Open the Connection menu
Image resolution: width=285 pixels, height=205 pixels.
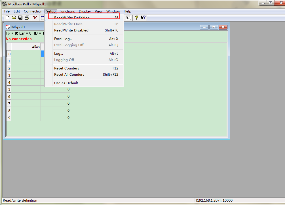click(33, 11)
